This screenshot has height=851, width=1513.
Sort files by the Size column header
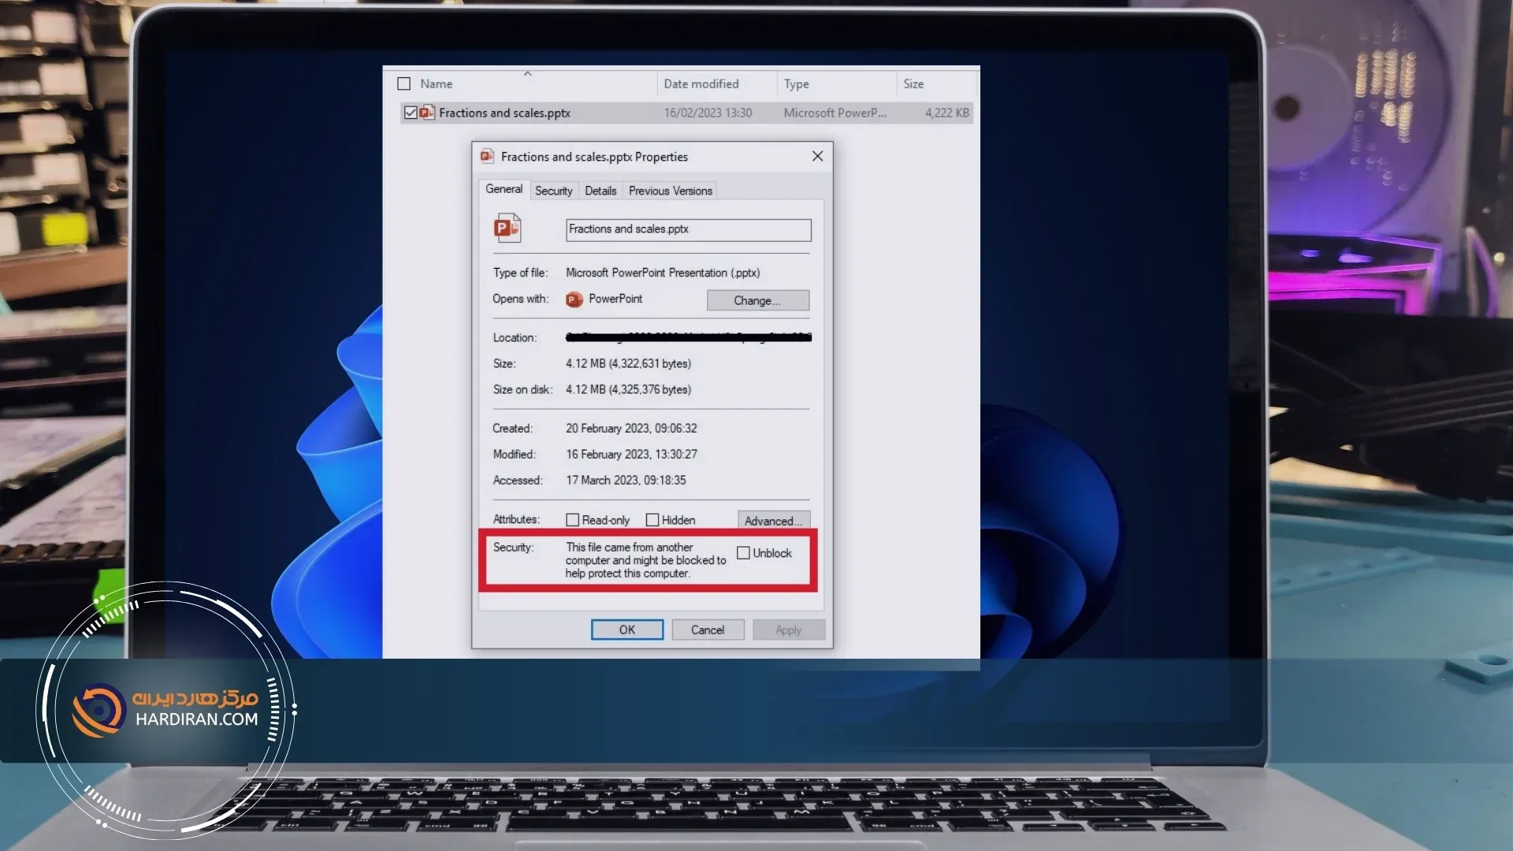coord(914,84)
